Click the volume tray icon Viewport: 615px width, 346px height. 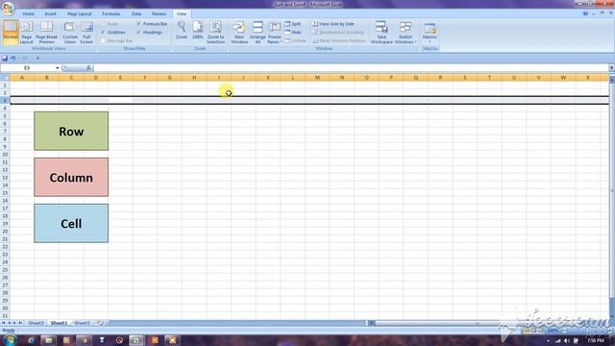566,340
